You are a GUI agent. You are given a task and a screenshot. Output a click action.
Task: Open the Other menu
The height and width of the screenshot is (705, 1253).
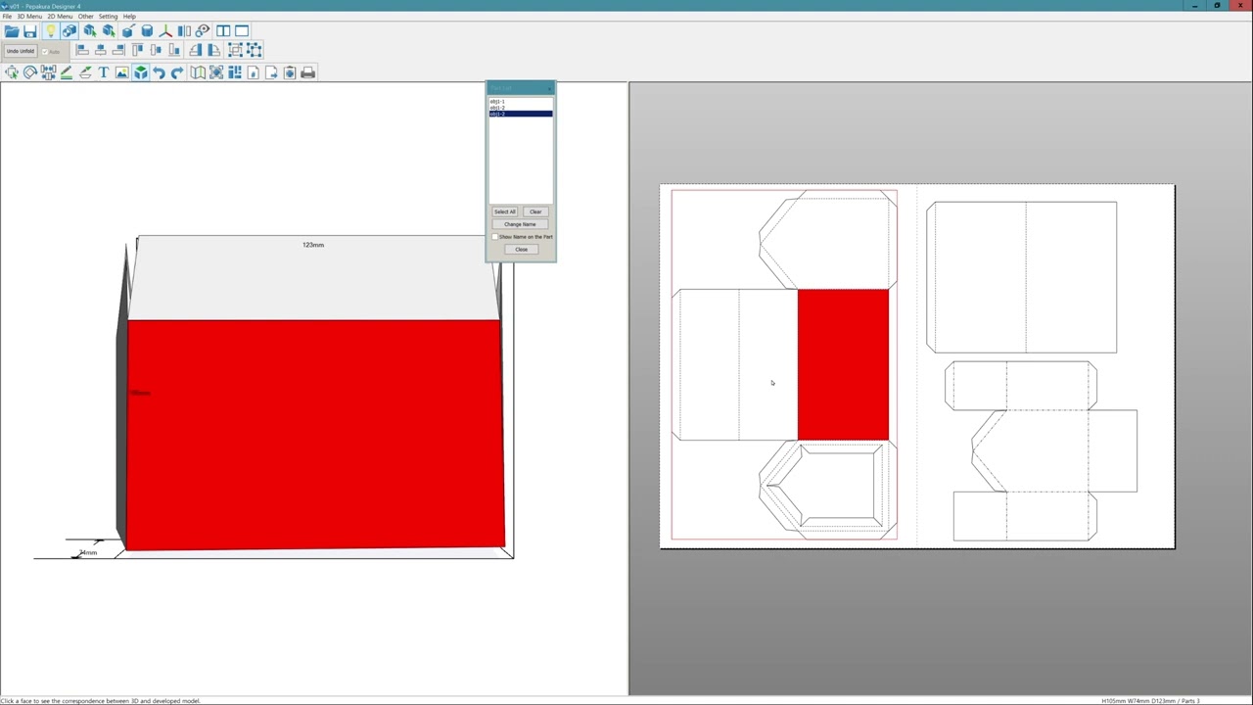[x=86, y=17]
